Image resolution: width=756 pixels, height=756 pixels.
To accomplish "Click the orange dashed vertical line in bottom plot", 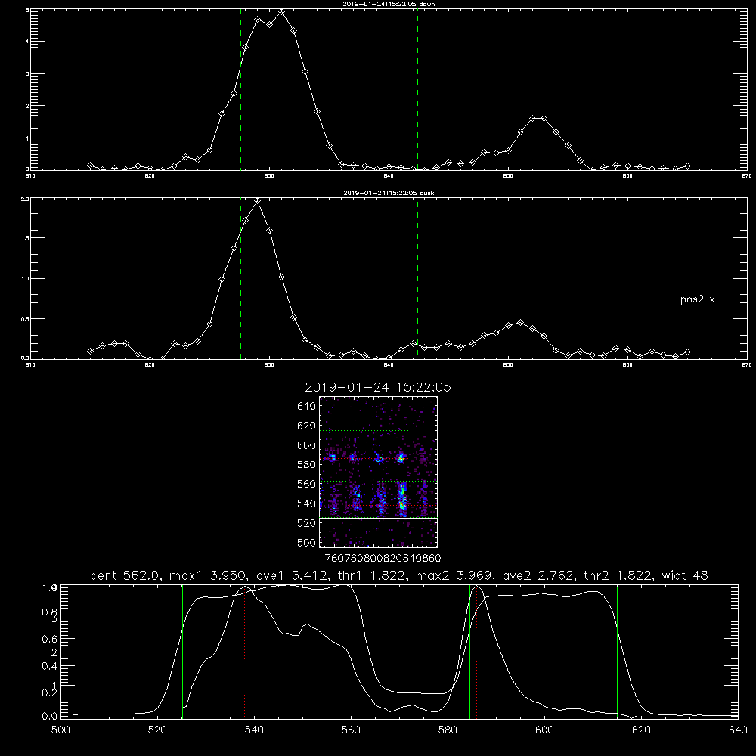I will click(361, 652).
